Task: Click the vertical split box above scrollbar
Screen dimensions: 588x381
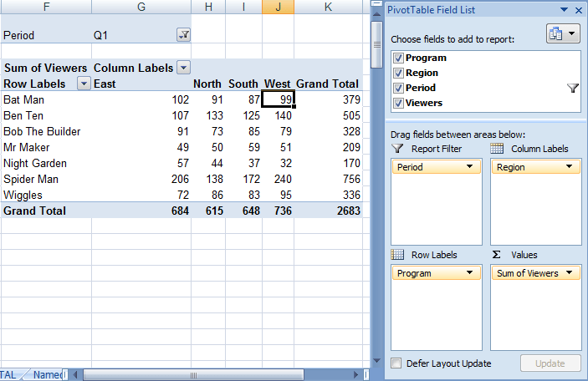Action: (377, 3)
